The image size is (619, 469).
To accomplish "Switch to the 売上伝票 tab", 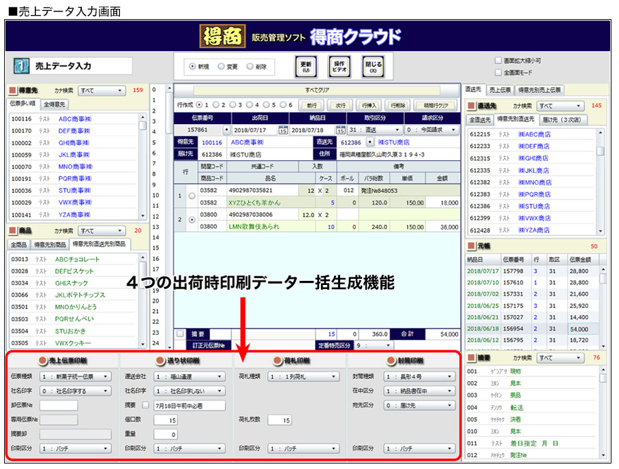I will click(500, 90).
